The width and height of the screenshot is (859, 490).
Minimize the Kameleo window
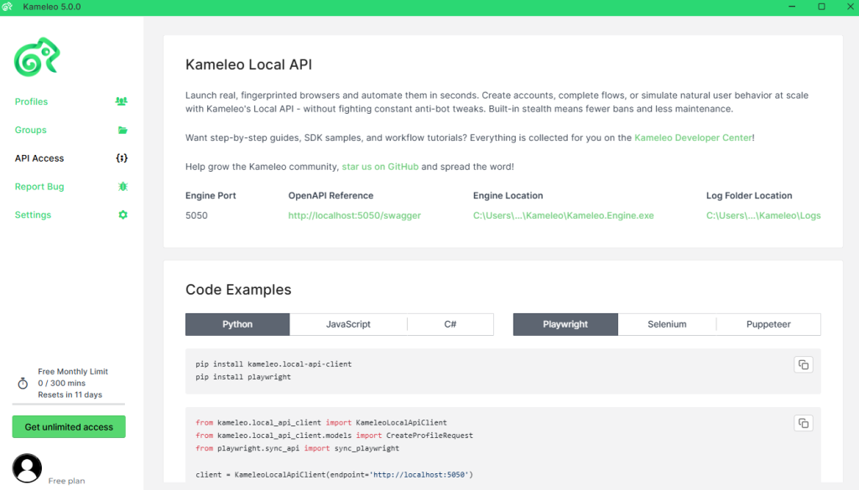coord(792,7)
